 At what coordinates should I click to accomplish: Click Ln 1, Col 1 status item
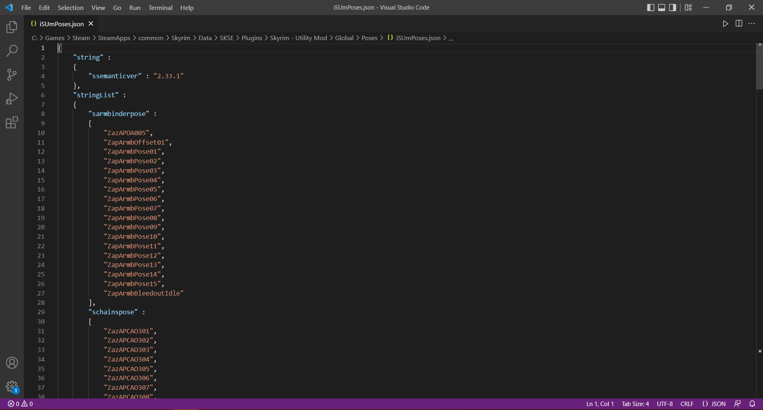tap(600, 404)
